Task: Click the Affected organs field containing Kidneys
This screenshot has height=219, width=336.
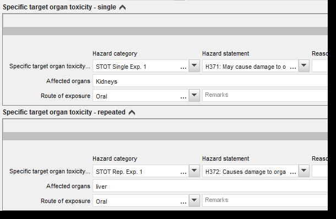Action: [x=210, y=81]
